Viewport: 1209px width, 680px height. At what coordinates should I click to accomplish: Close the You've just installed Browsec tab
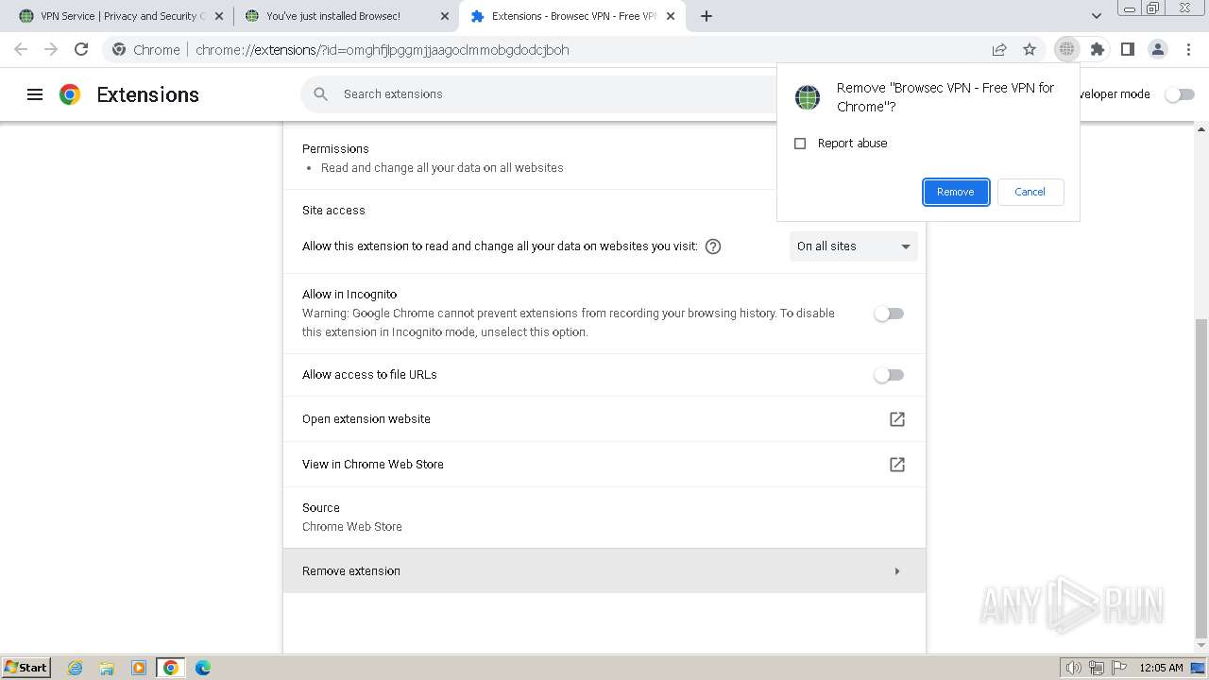click(x=444, y=16)
